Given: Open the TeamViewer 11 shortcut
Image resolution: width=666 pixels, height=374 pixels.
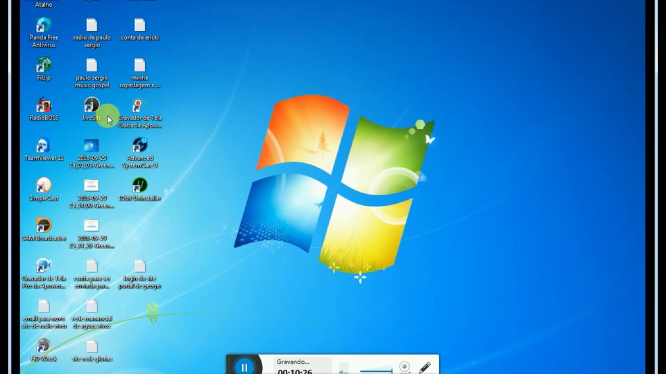Looking at the screenshot, I should (x=44, y=149).
